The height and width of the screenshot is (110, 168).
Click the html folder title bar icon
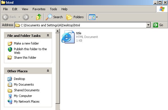click(3, 2)
